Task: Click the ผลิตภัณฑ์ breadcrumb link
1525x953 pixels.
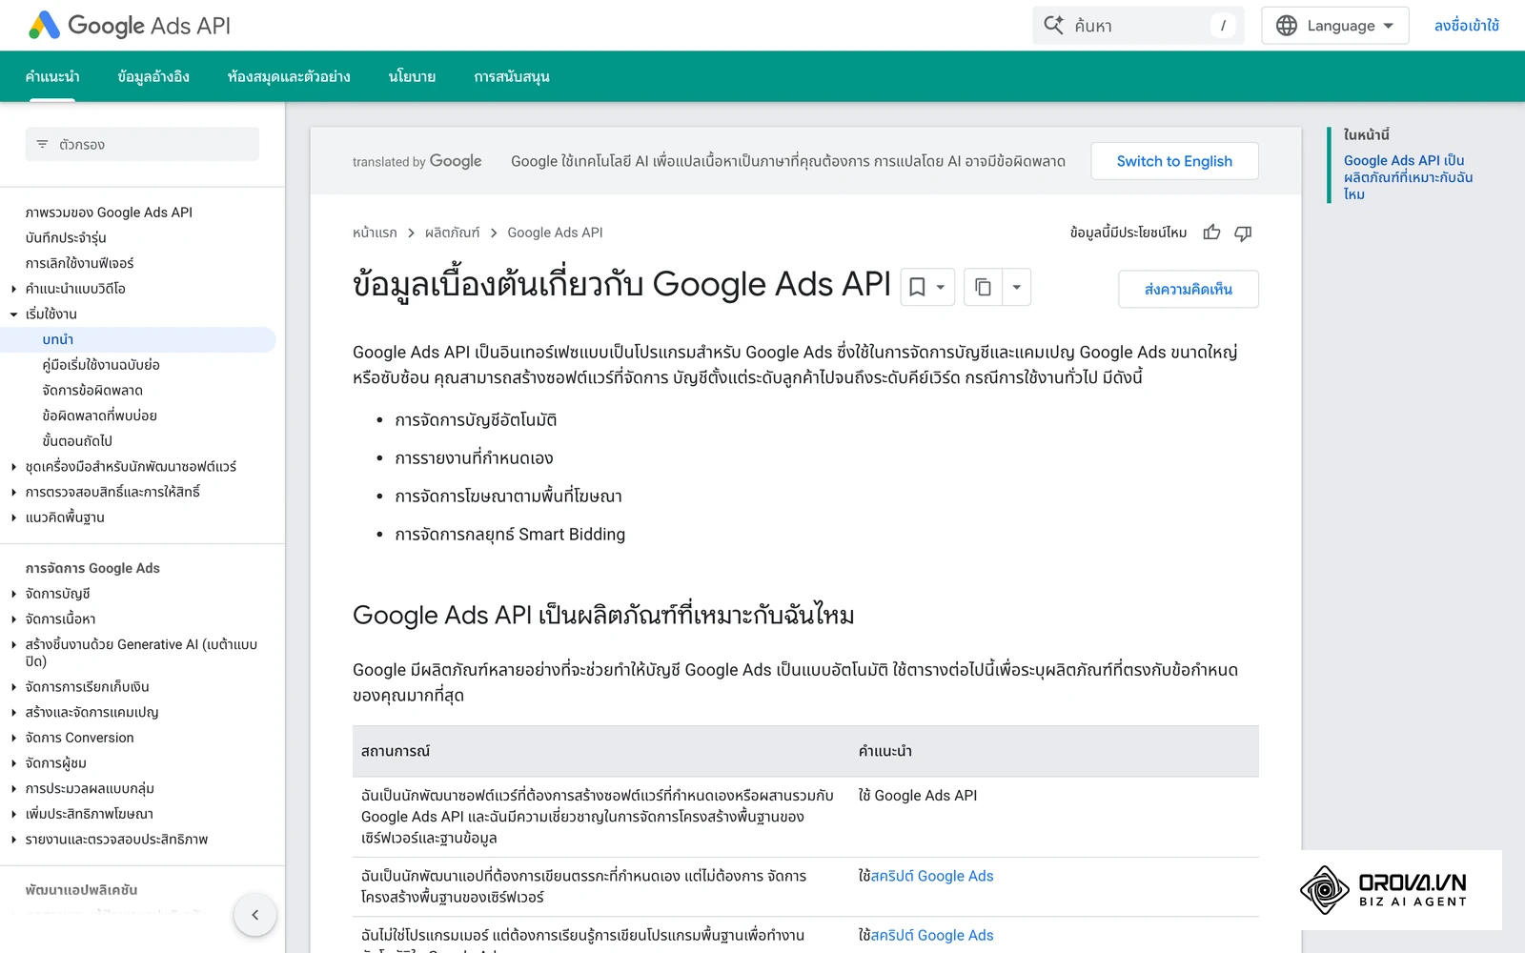Action: pos(453,233)
